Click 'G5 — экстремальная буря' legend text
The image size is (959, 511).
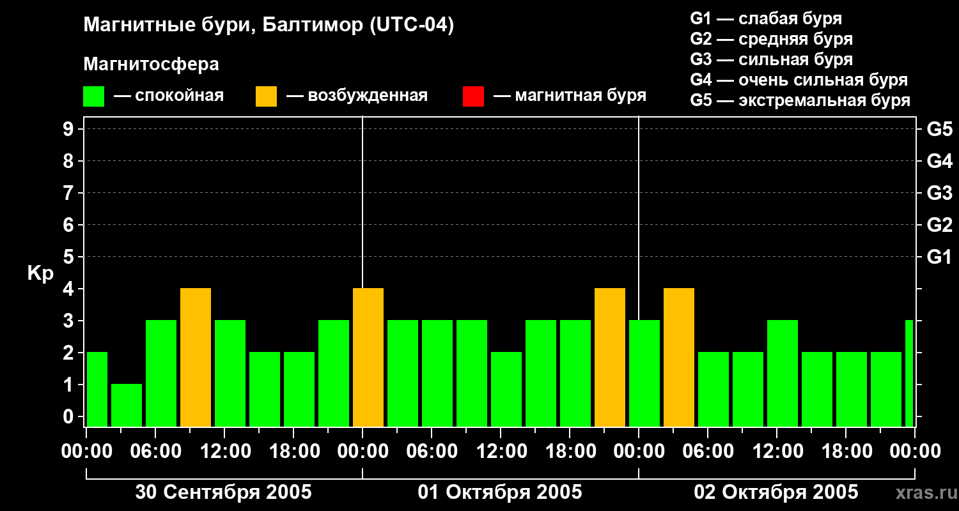tap(800, 100)
